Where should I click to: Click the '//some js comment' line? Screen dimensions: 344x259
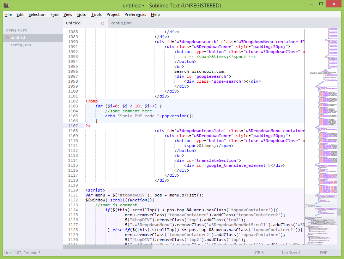click(116, 205)
